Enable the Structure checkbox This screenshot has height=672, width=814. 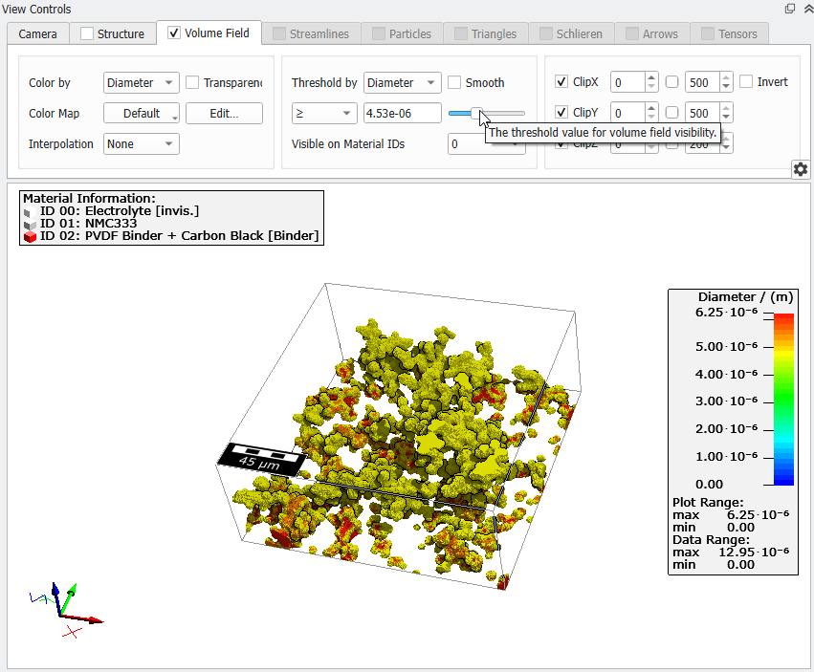click(87, 33)
